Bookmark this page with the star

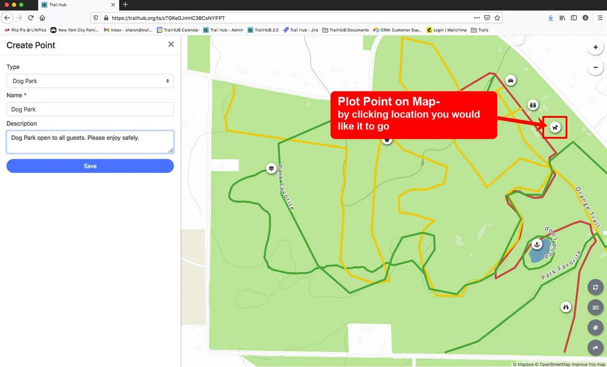[x=497, y=18]
